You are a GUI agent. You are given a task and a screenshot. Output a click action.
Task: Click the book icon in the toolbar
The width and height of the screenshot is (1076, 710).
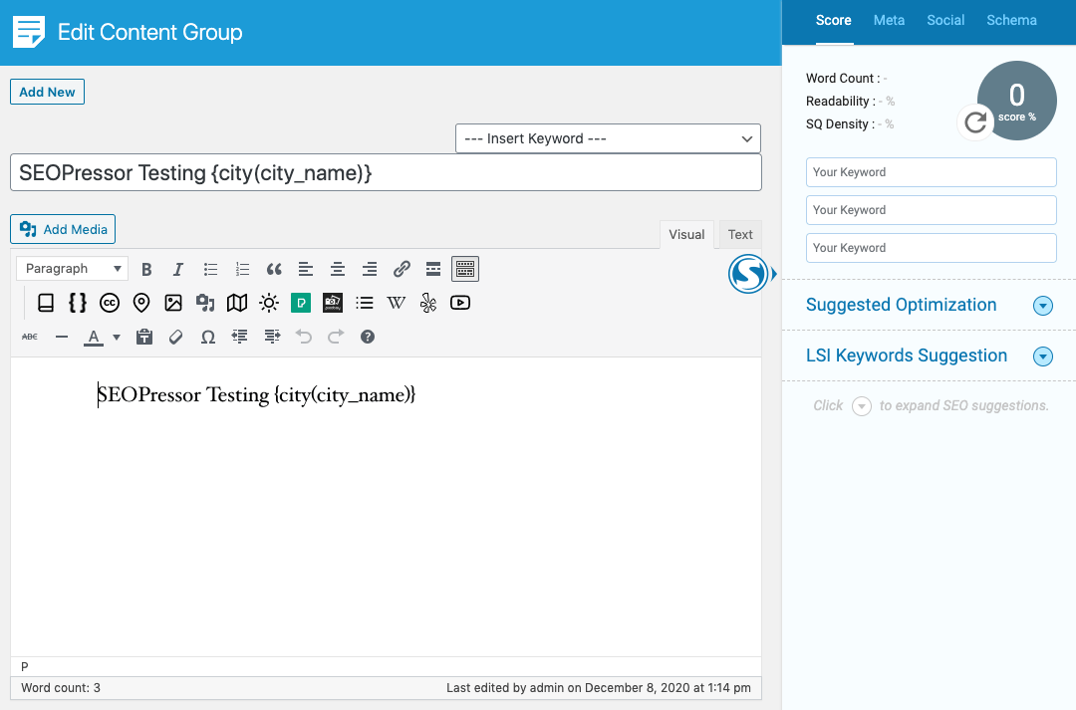[x=46, y=303]
